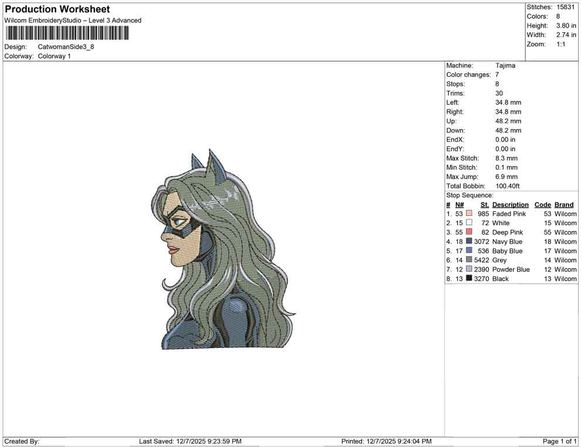The height and width of the screenshot is (447, 581).
Task: Click the Total Bobbin value 100.40ft
Action: [x=509, y=185]
